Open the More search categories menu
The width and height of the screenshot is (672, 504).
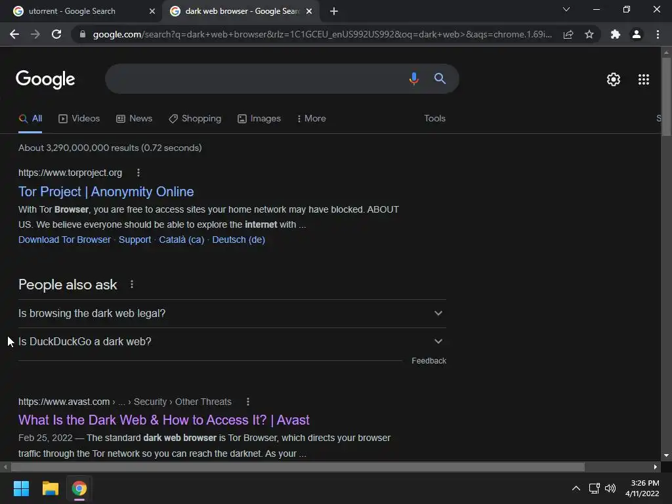(x=312, y=119)
